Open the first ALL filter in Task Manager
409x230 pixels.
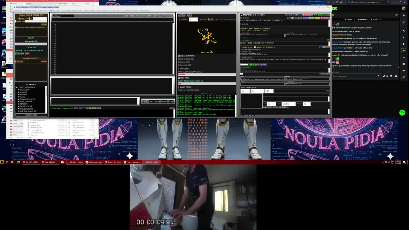(245, 91)
